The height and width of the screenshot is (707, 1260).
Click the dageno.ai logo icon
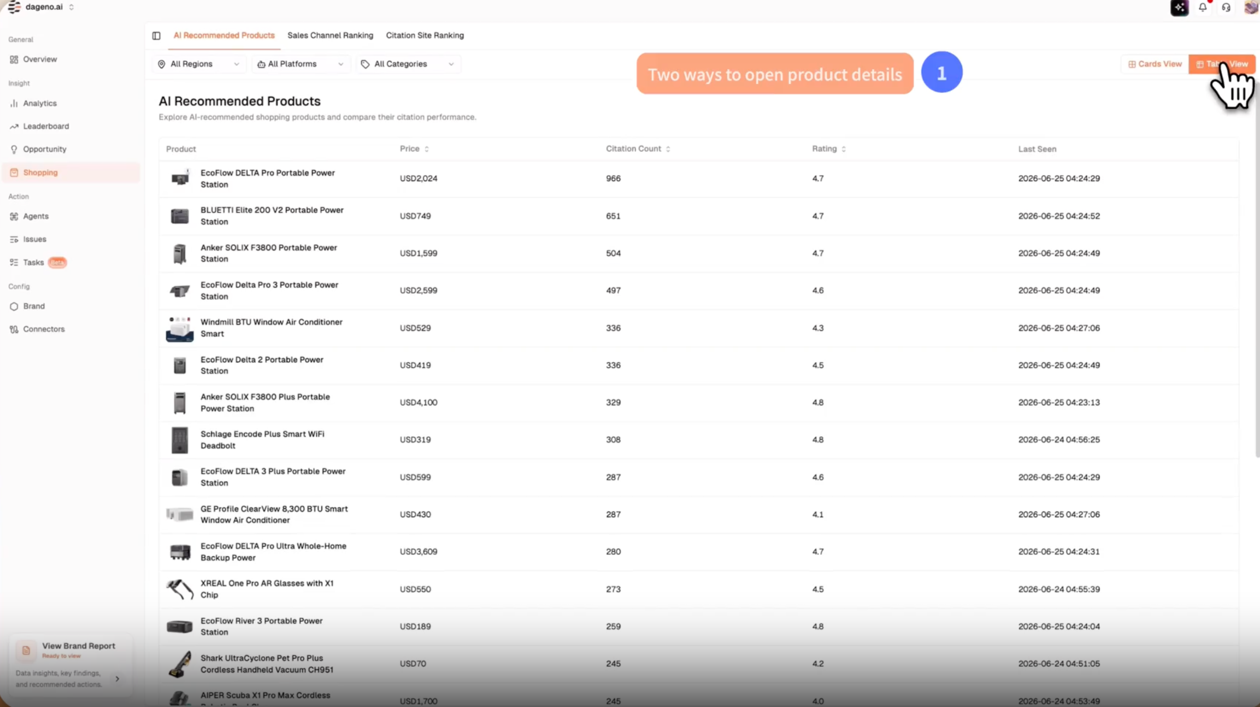[x=15, y=7]
